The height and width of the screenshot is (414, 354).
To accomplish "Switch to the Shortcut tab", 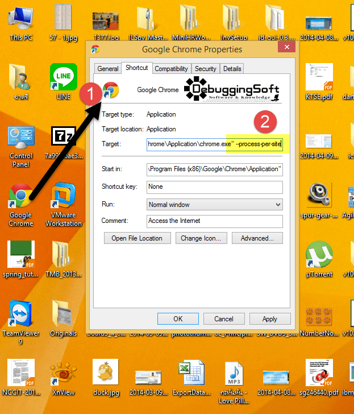I will (x=136, y=68).
